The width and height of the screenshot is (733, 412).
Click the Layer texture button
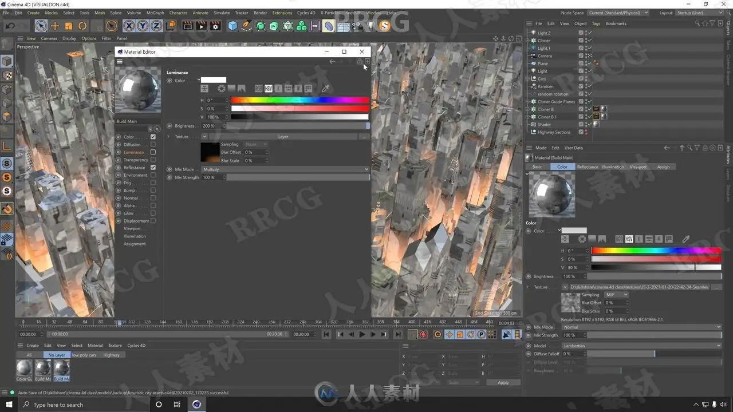283,137
